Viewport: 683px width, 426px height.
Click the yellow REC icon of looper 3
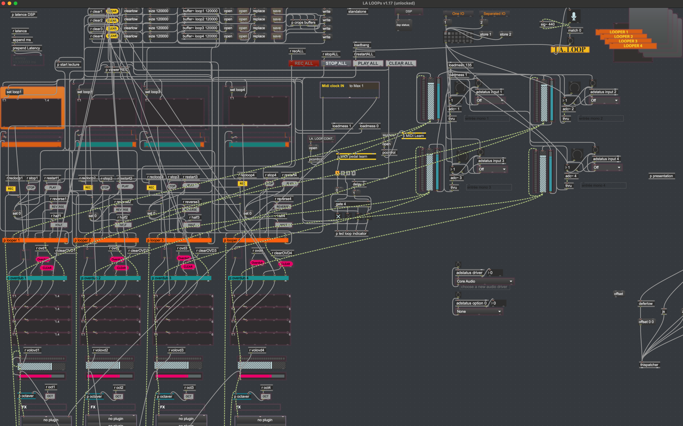pyautogui.click(x=151, y=188)
